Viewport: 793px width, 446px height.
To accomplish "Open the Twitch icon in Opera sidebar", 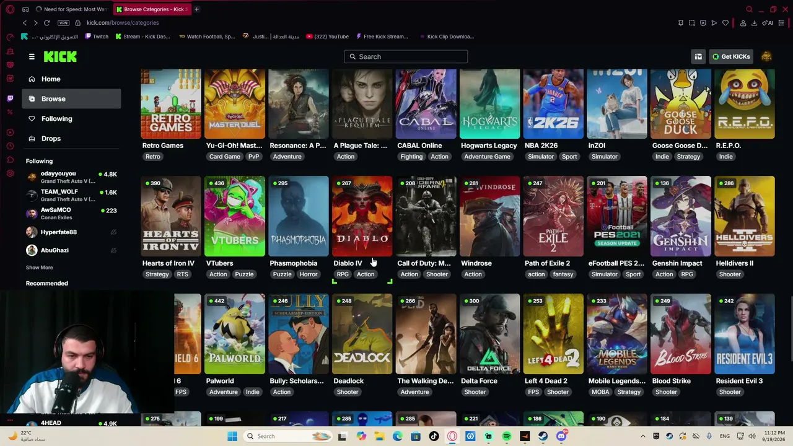I will pos(10,98).
